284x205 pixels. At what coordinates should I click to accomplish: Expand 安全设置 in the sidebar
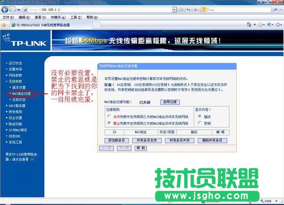click(x=15, y=118)
